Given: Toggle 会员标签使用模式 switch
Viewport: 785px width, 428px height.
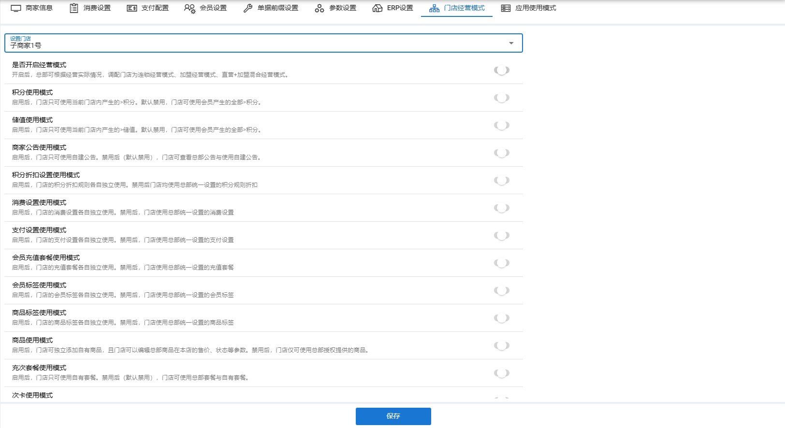Looking at the screenshot, I should (x=502, y=290).
